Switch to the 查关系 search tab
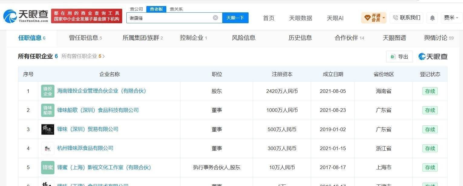Image resolution: width=463 pixels, height=186 pixels. click(176, 9)
